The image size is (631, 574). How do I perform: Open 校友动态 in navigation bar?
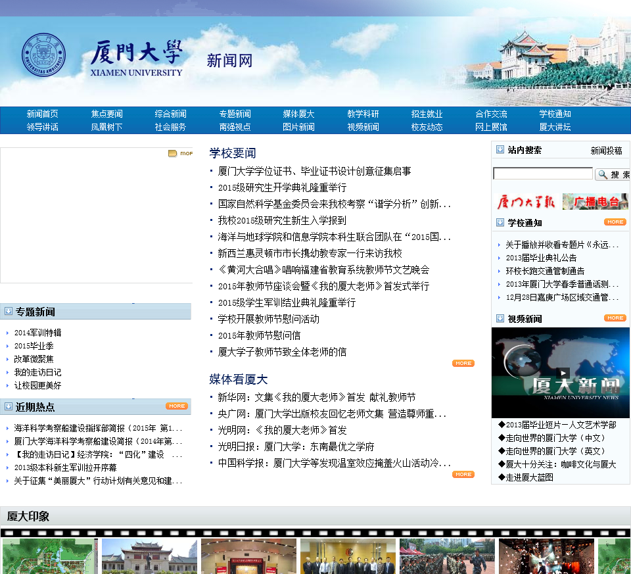coord(427,127)
